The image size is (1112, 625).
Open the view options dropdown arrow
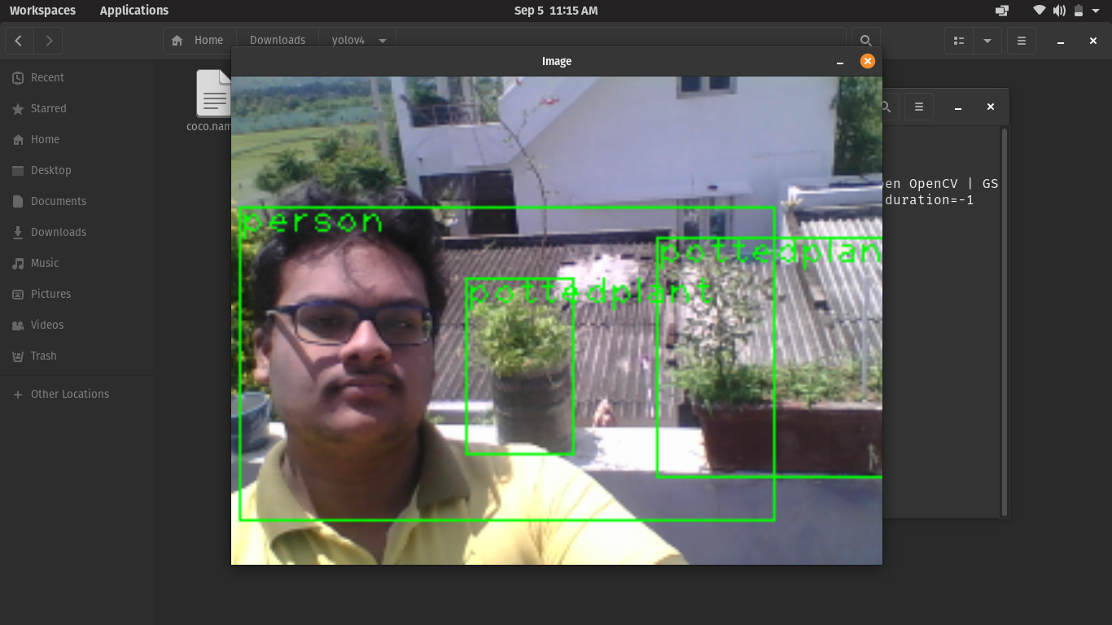[x=987, y=40]
